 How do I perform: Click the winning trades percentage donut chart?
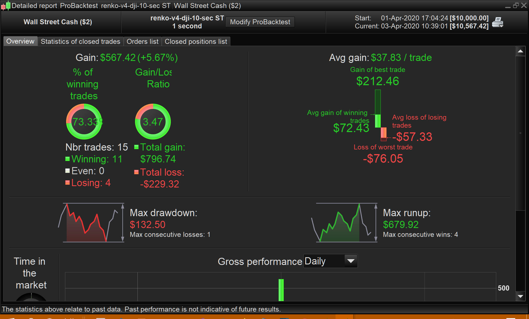pyautogui.click(x=84, y=122)
